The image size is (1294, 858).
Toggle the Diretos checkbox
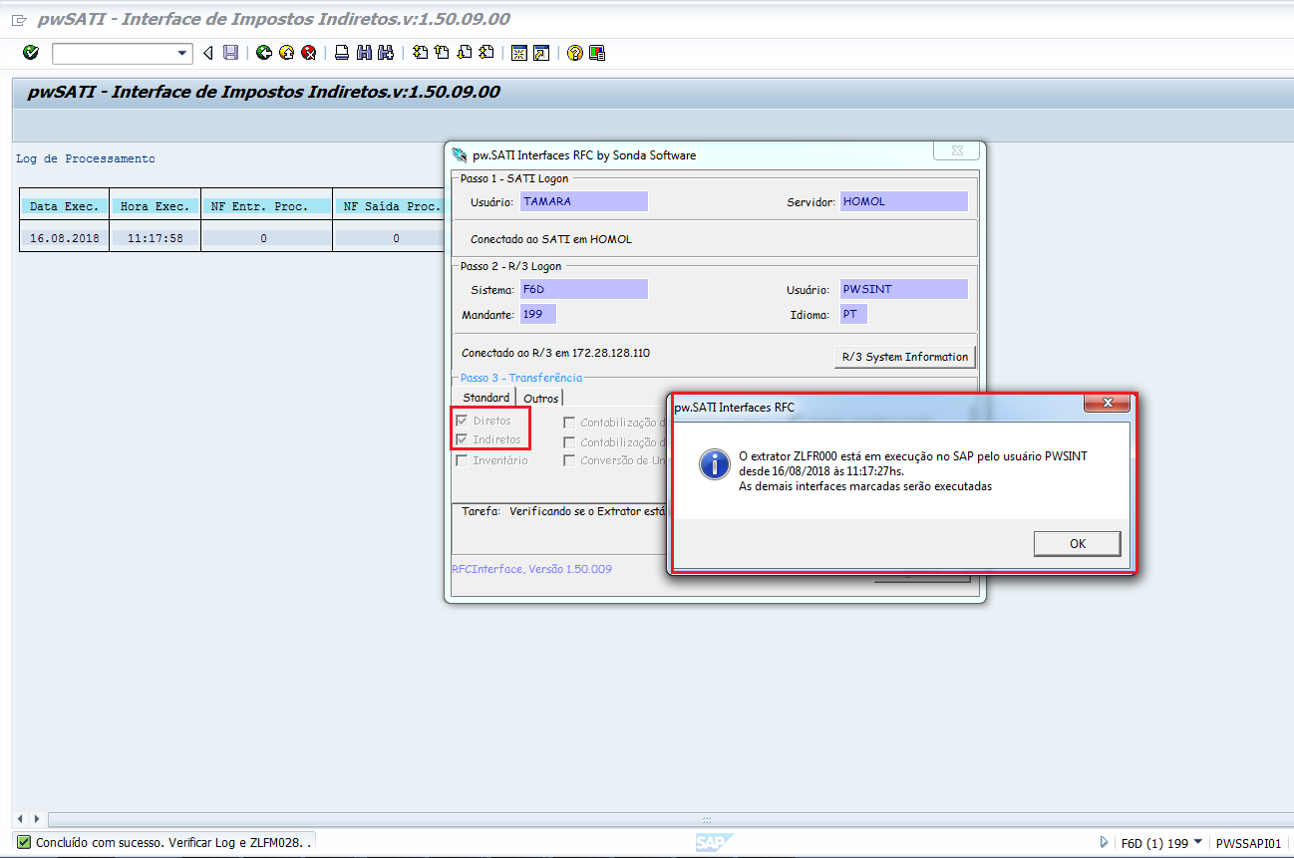pos(463,421)
